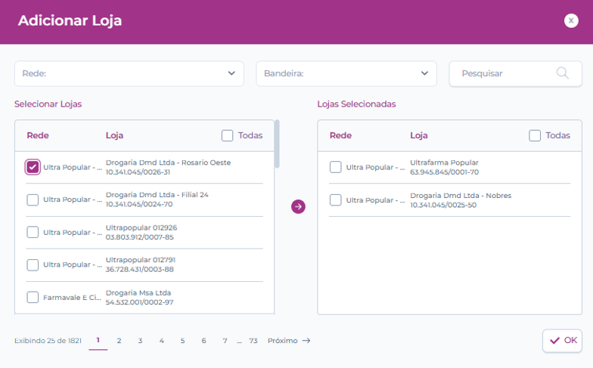Toggle Todas checkbox in Selecionar Lojas
Screen dimensions: 593x368
228,135
